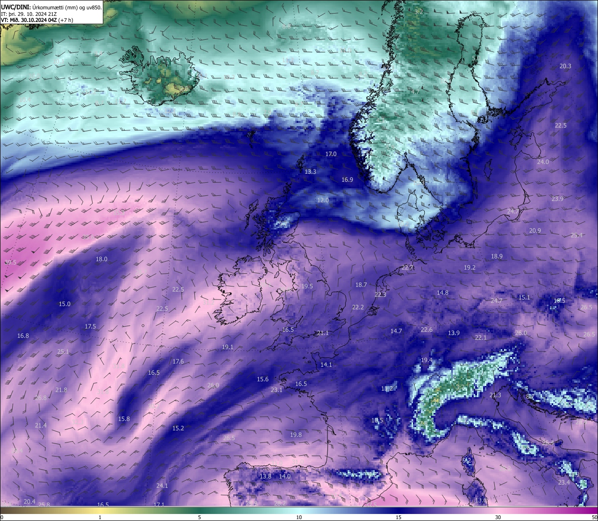Click the value 16.8 over the Atlantic
Viewport: 598px width, 521px height.
pyautogui.click(x=23, y=335)
